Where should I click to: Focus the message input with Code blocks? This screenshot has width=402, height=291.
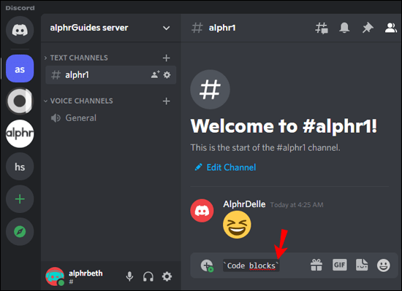click(264, 265)
